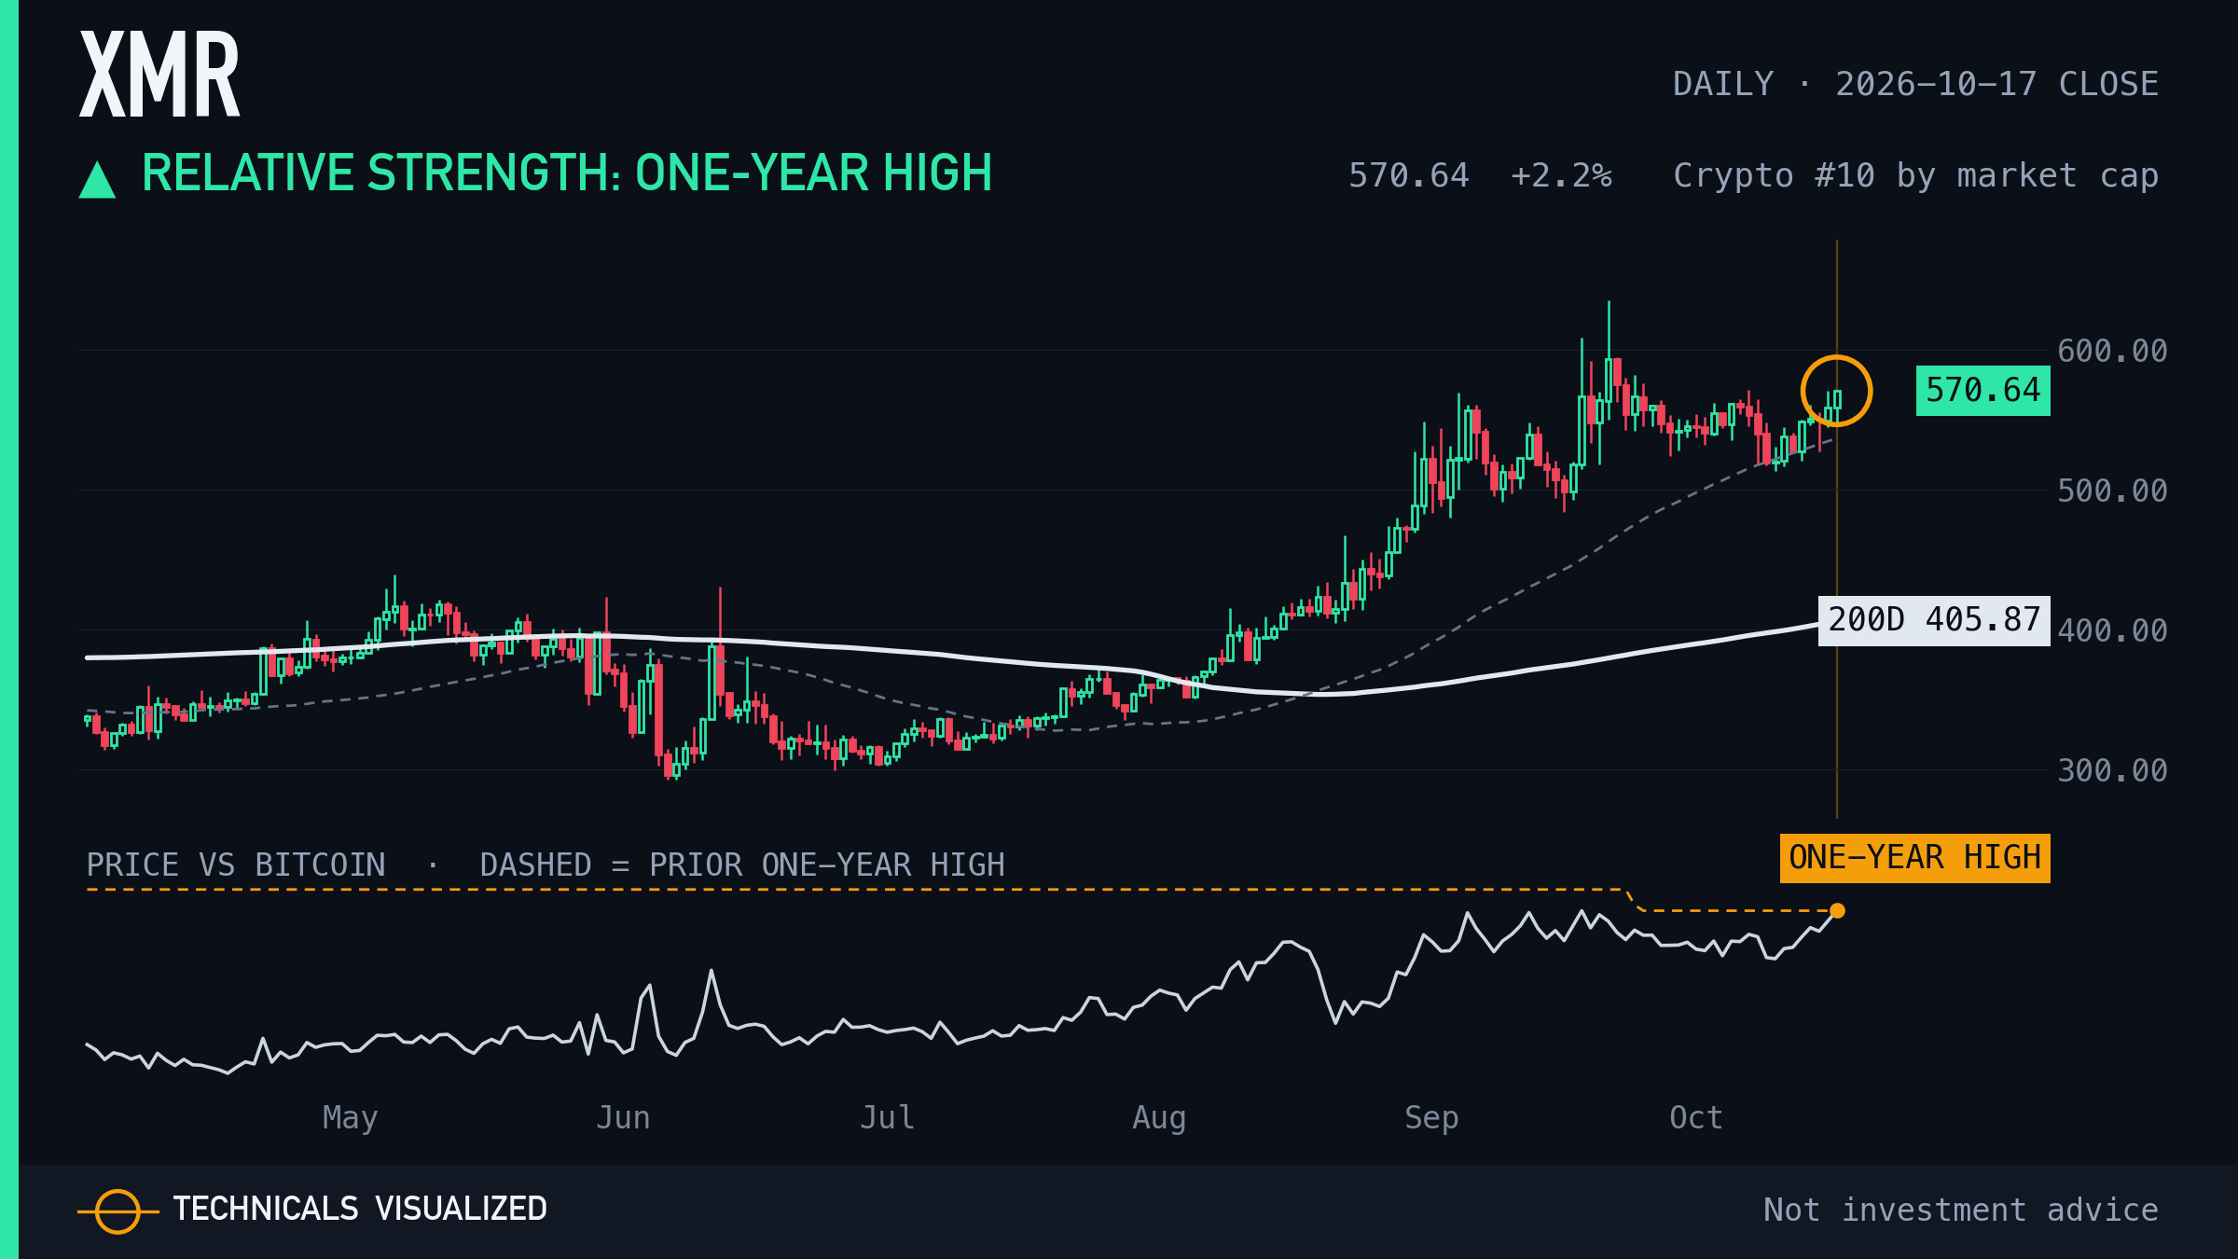Click 'Crypto #10 by market cap' text
The height and width of the screenshot is (1259, 2238).
(1916, 176)
